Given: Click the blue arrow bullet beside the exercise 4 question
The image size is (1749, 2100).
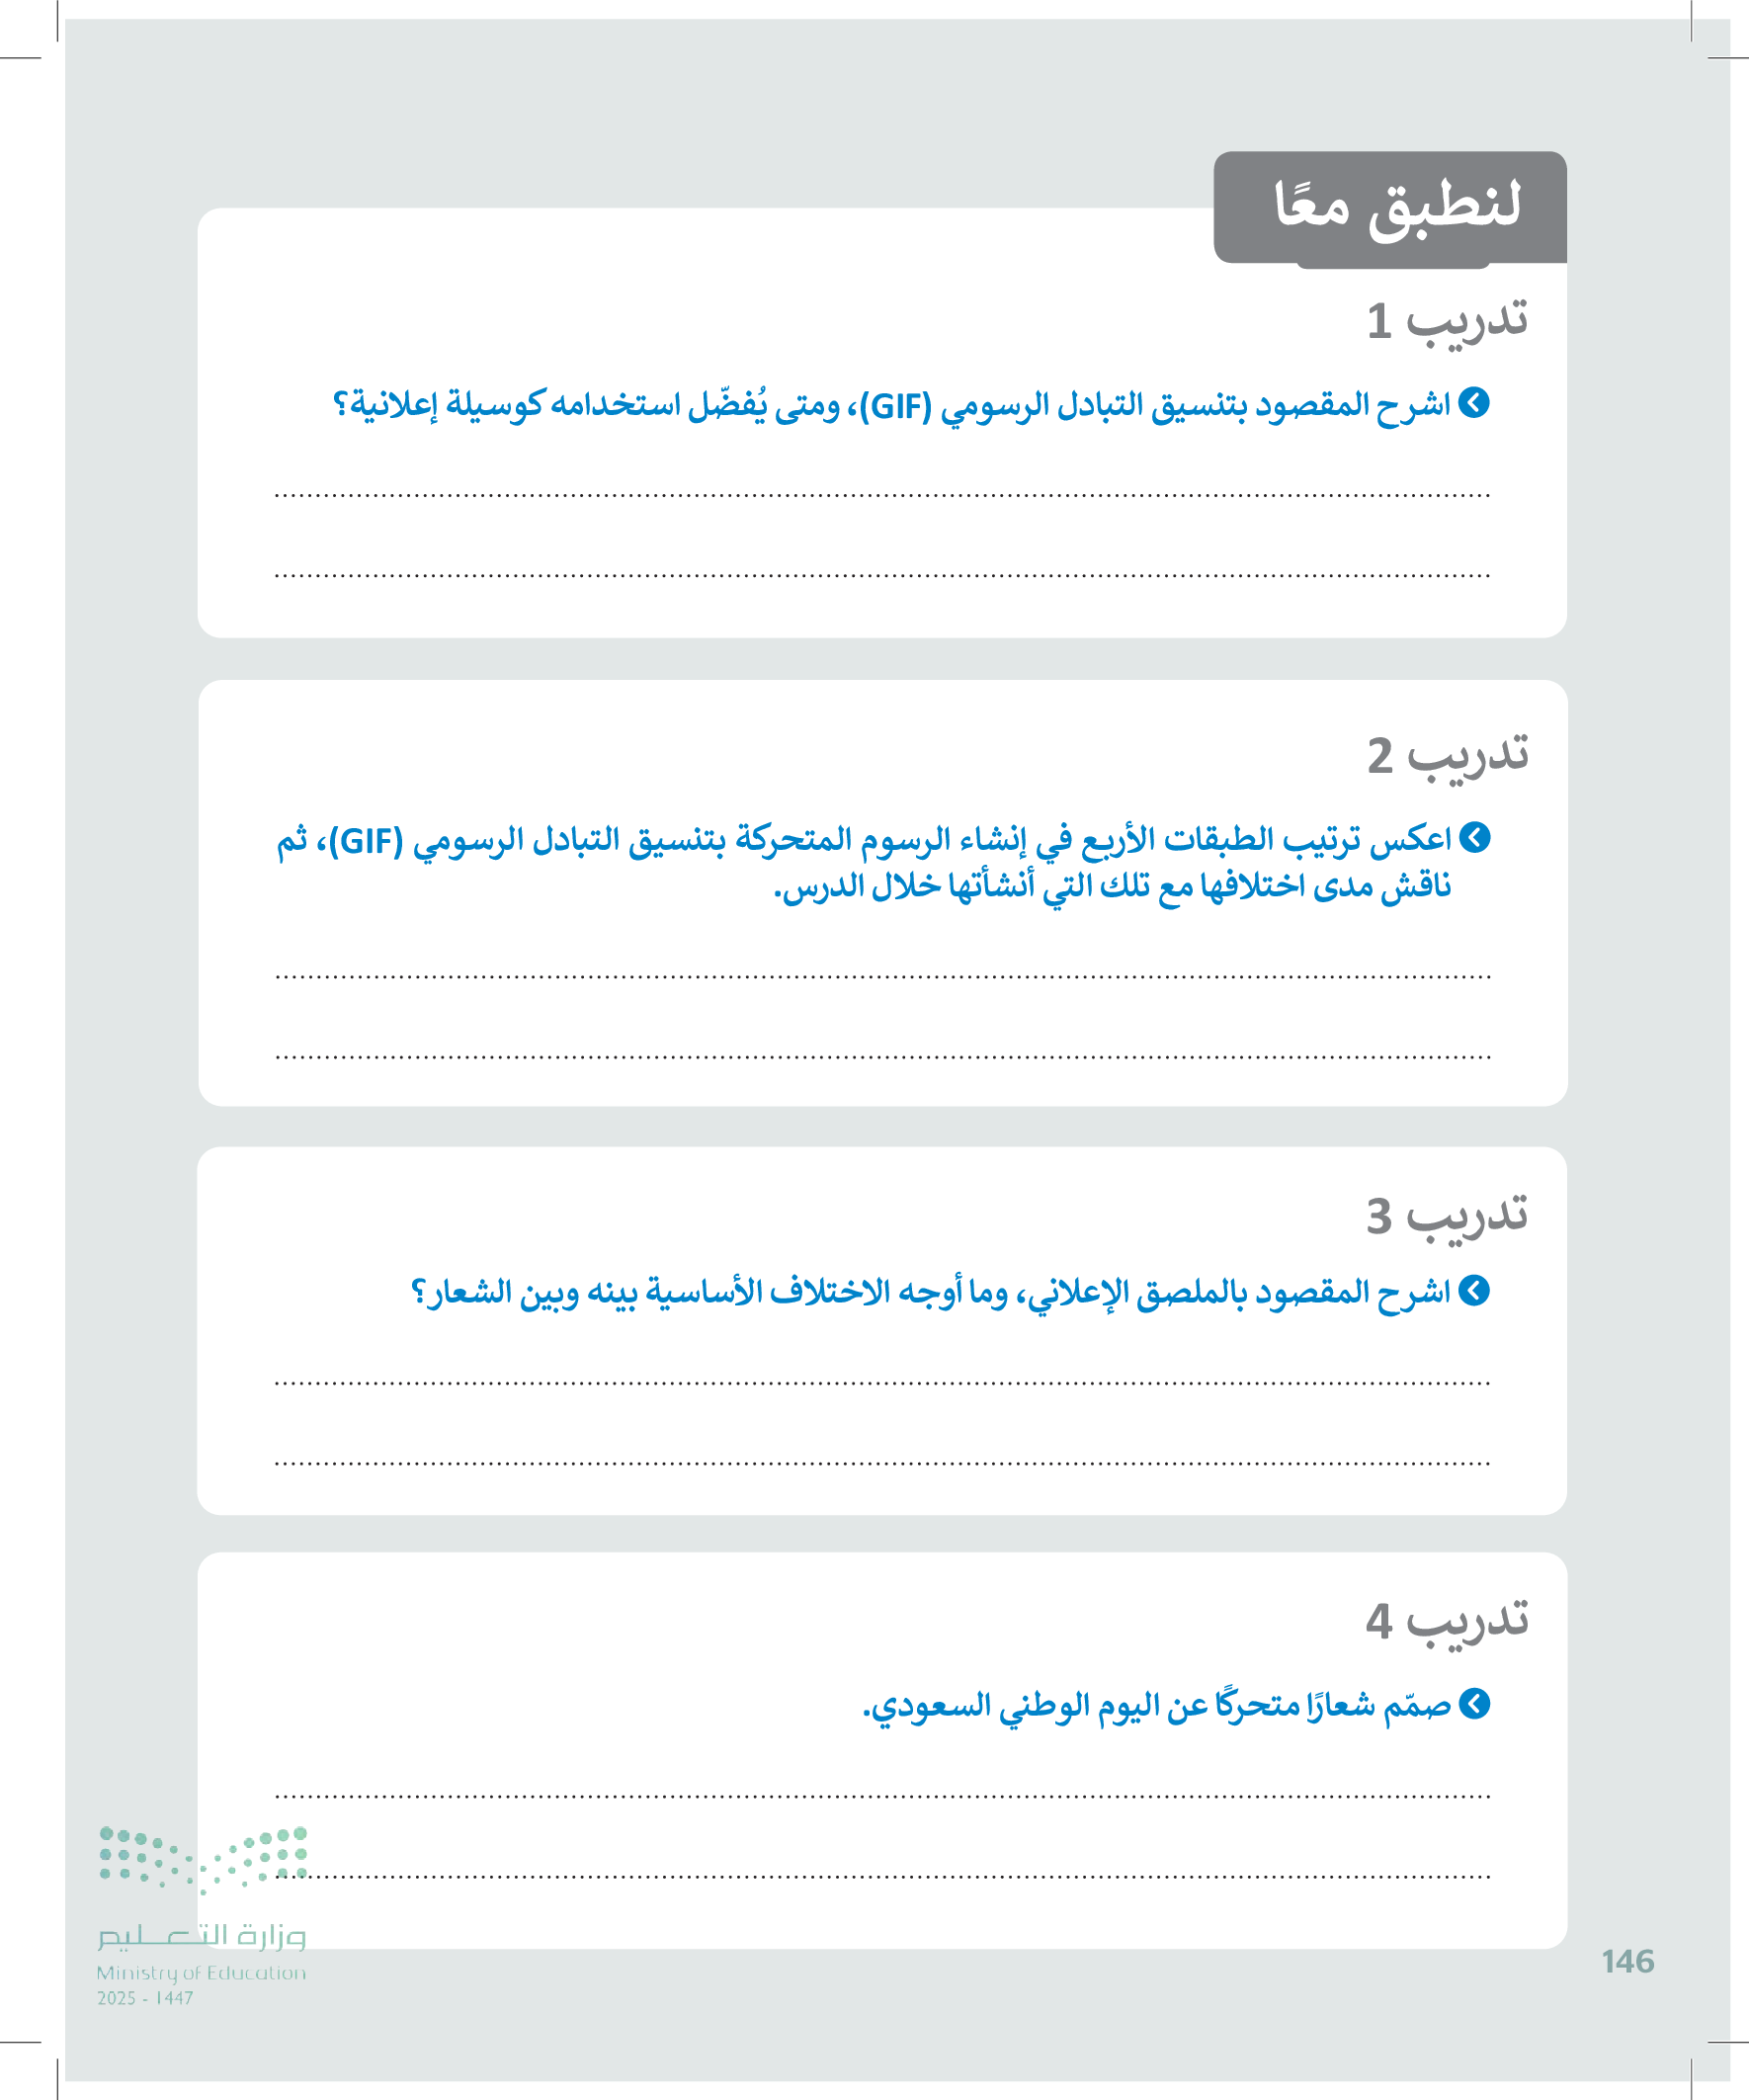Looking at the screenshot, I should click(x=1474, y=1704).
